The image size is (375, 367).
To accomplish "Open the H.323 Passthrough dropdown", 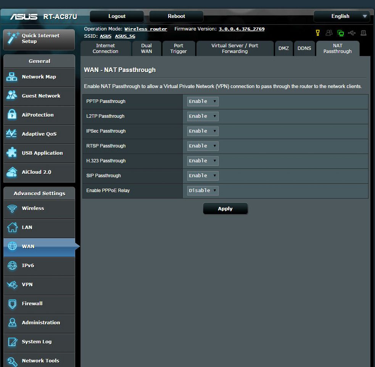I will coord(203,161).
